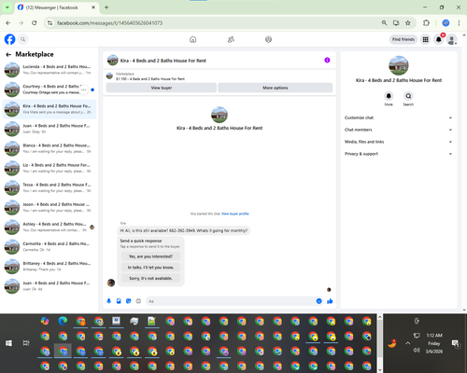Search within the Kira conversation
The width and height of the screenshot is (467, 373).
408,96
